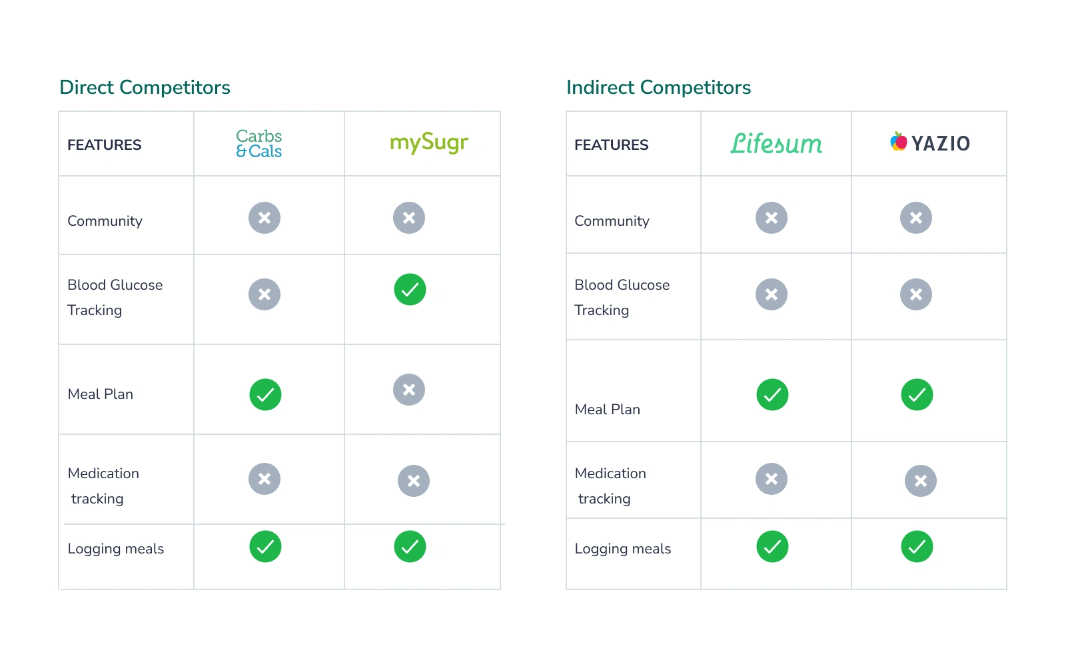Select the Indirect Competitors heading
1066x666 pixels.
[658, 87]
